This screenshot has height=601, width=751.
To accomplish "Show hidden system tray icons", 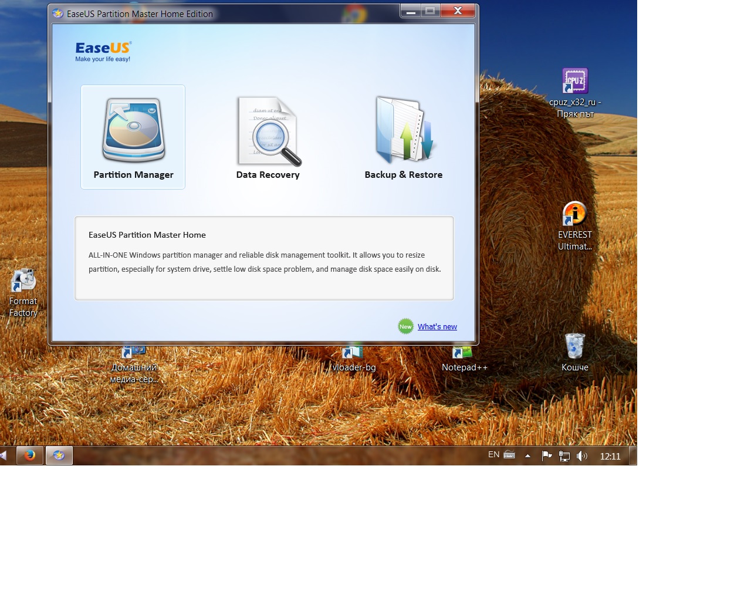I will click(527, 455).
